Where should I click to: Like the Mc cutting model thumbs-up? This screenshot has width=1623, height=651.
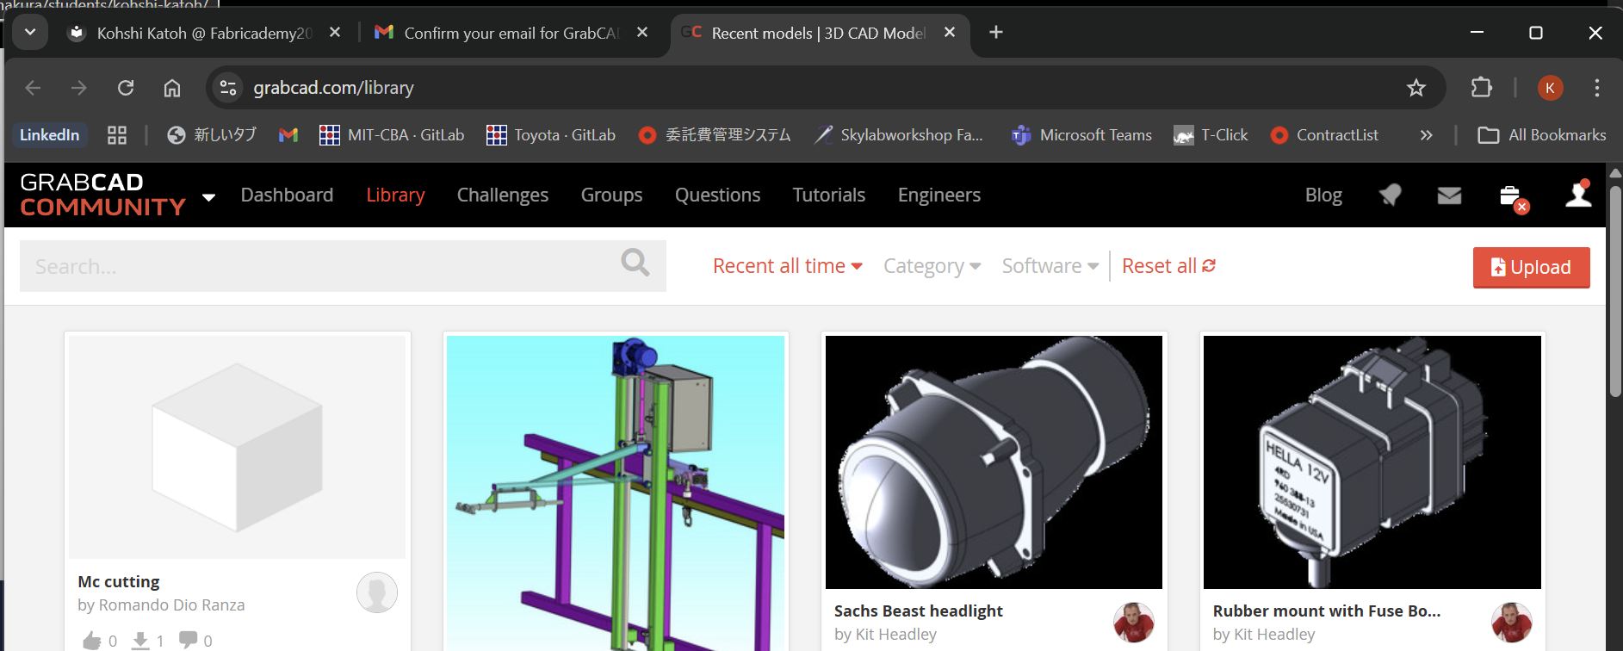91,640
